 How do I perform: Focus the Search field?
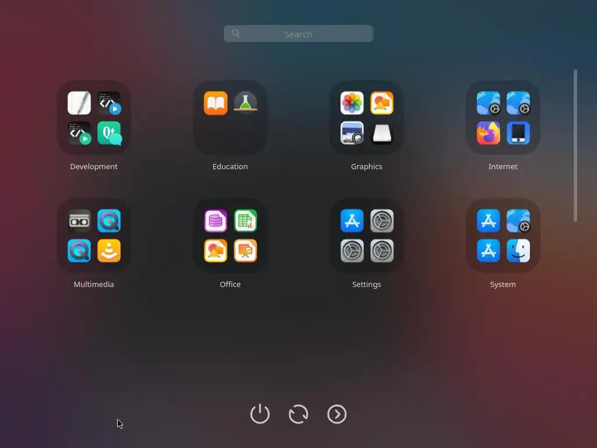(298, 33)
